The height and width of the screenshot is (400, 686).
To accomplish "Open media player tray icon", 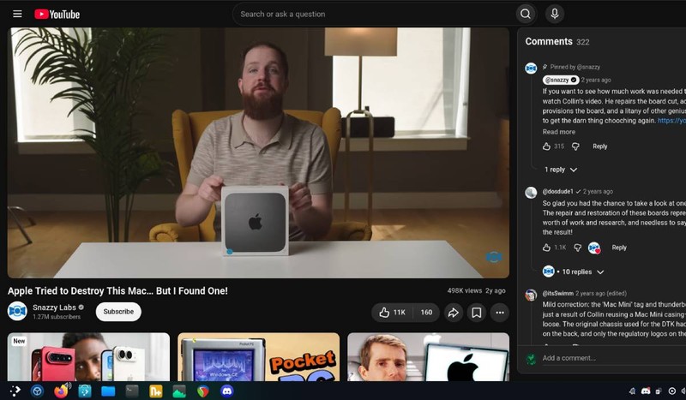I will pos(671,391).
